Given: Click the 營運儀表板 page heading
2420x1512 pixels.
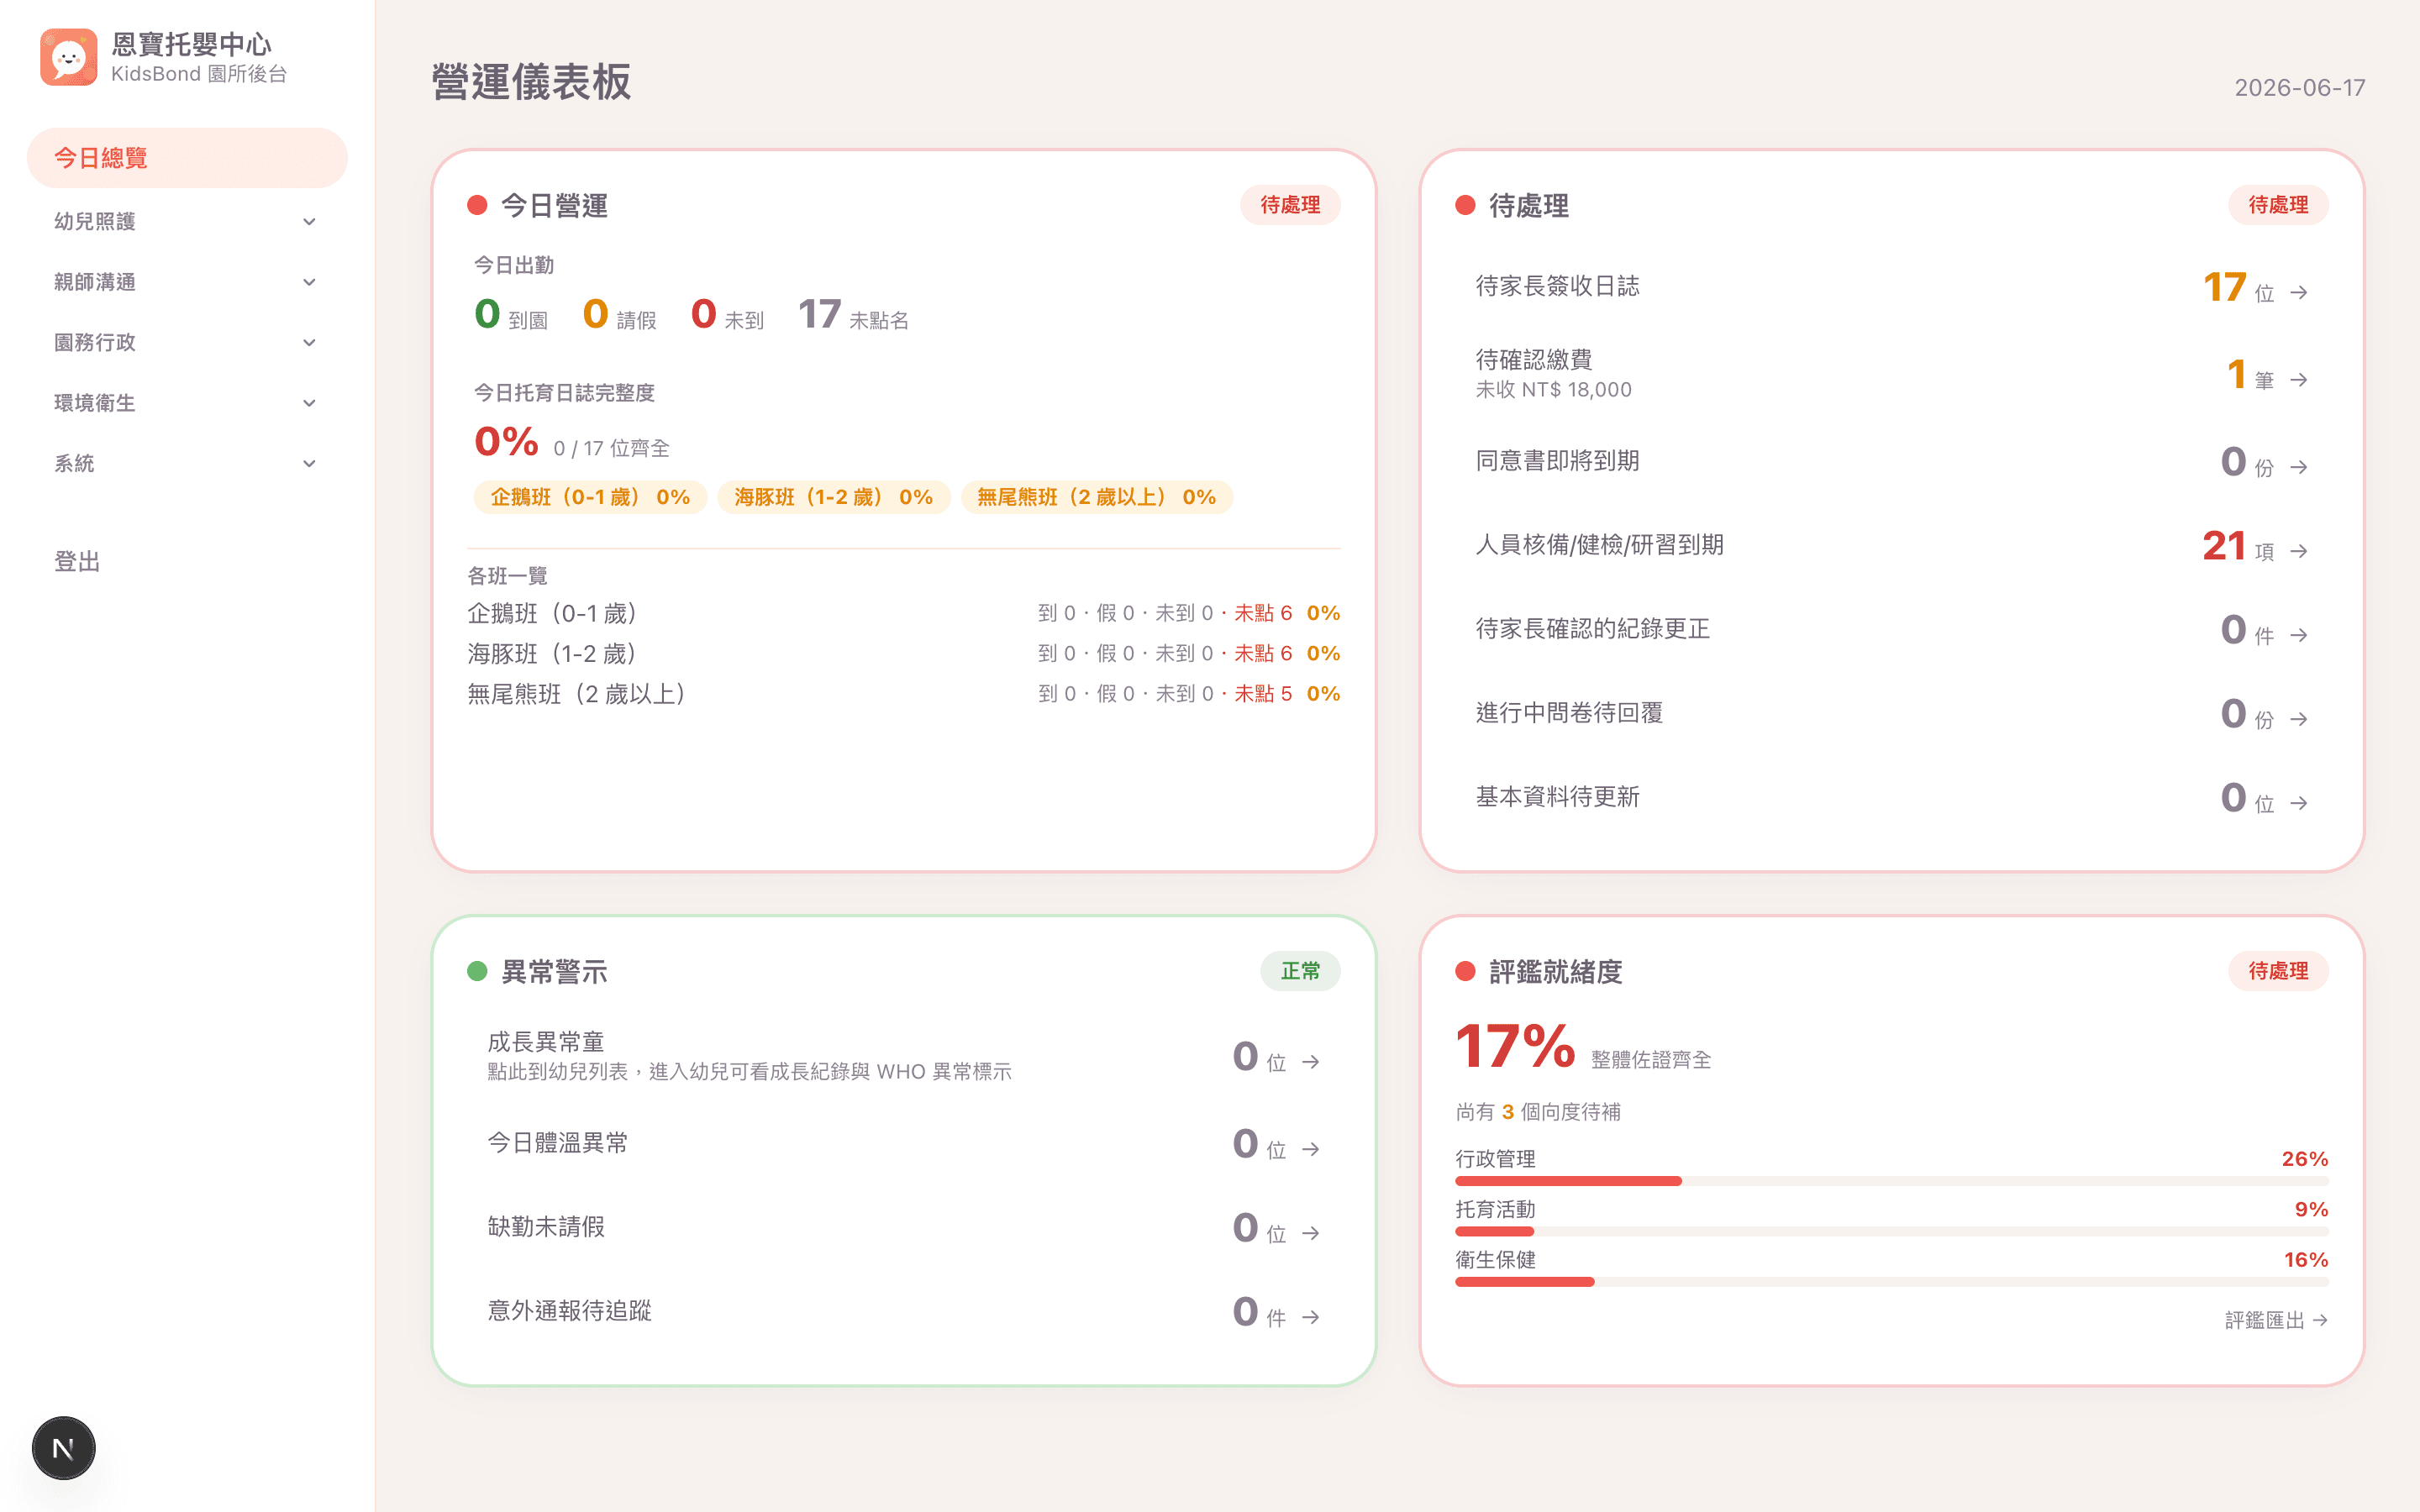Looking at the screenshot, I should [x=531, y=82].
